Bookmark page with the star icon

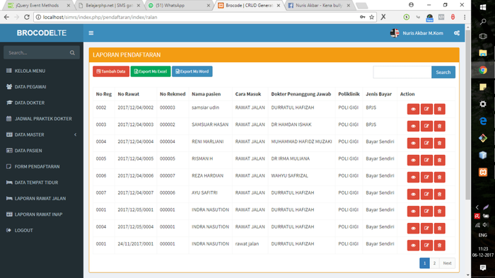click(x=371, y=17)
